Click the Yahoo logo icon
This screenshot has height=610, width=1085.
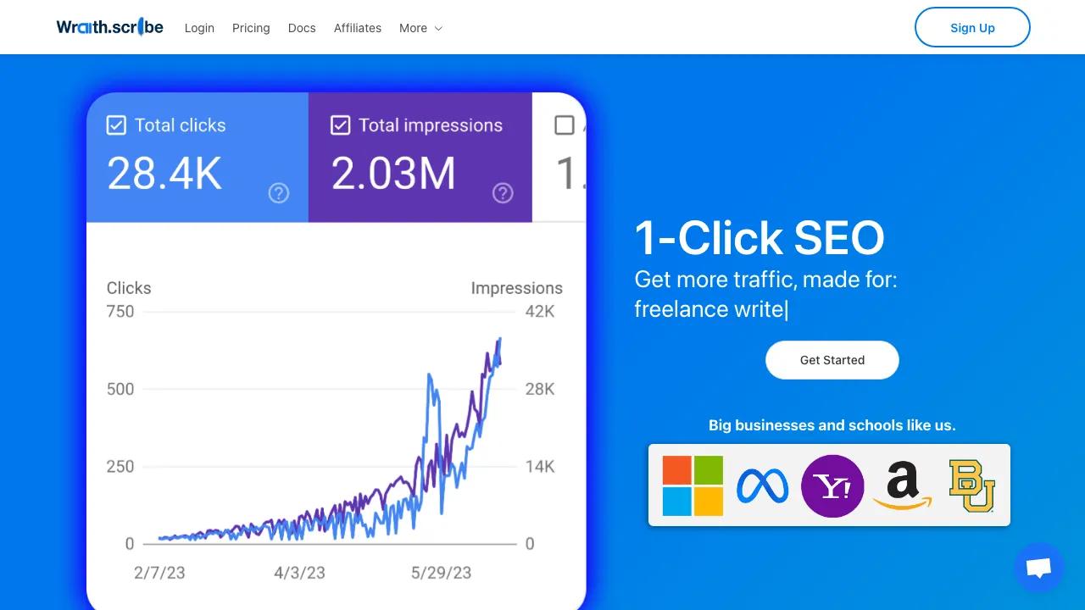point(832,485)
